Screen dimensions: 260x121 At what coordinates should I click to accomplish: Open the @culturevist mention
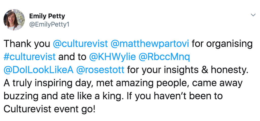[x=80, y=44]
